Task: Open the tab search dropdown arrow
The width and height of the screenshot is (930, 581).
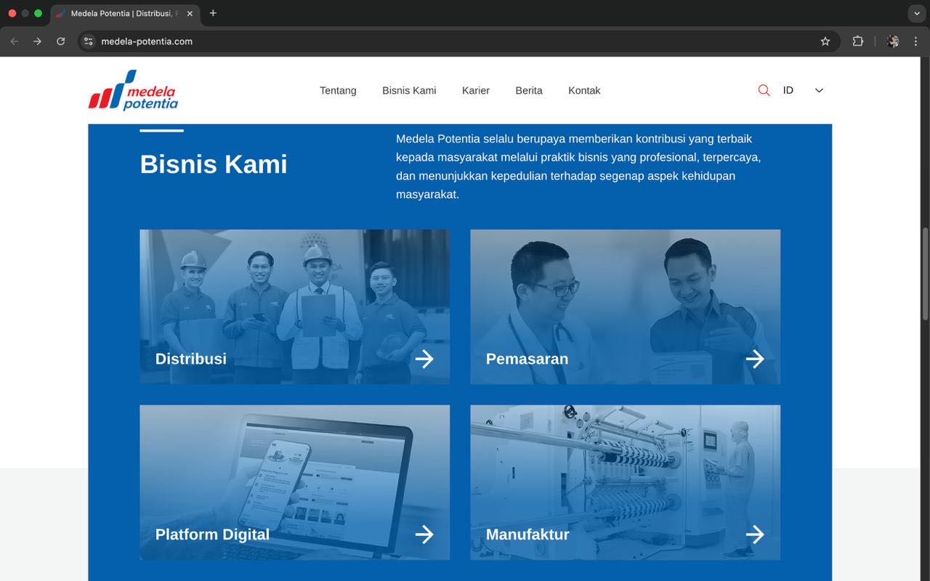Action: pos(917,14)
